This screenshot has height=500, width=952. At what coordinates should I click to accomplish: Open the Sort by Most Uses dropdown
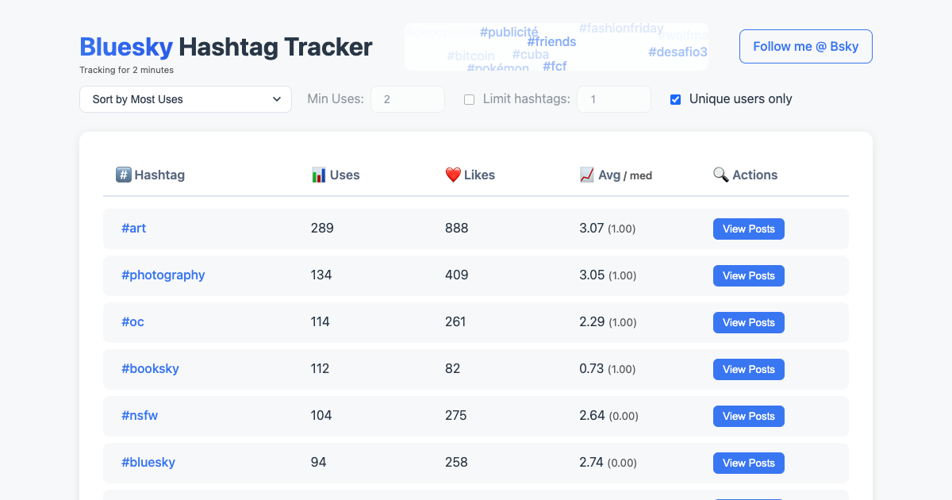click(x=185, y=99)
